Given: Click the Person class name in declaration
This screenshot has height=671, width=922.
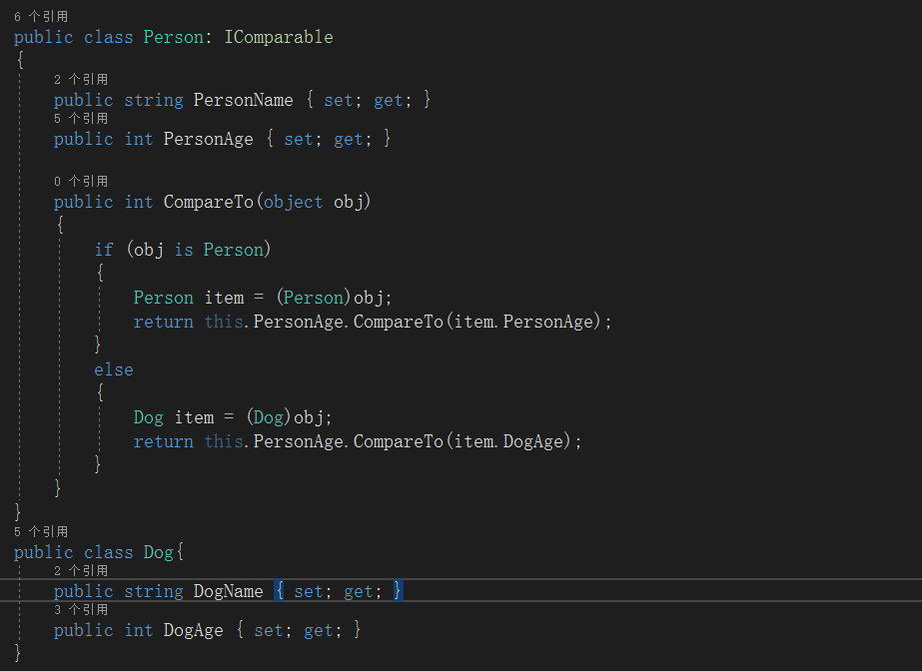Looking at the screenshot, I should pyautogui.click(x=174, y=37).
